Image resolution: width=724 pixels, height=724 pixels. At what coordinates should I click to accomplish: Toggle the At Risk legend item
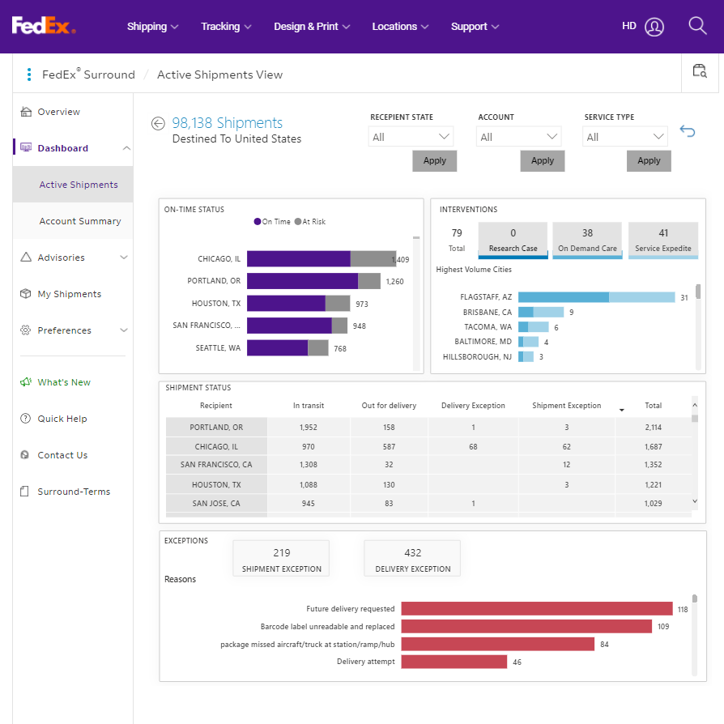tap(310, 222)
